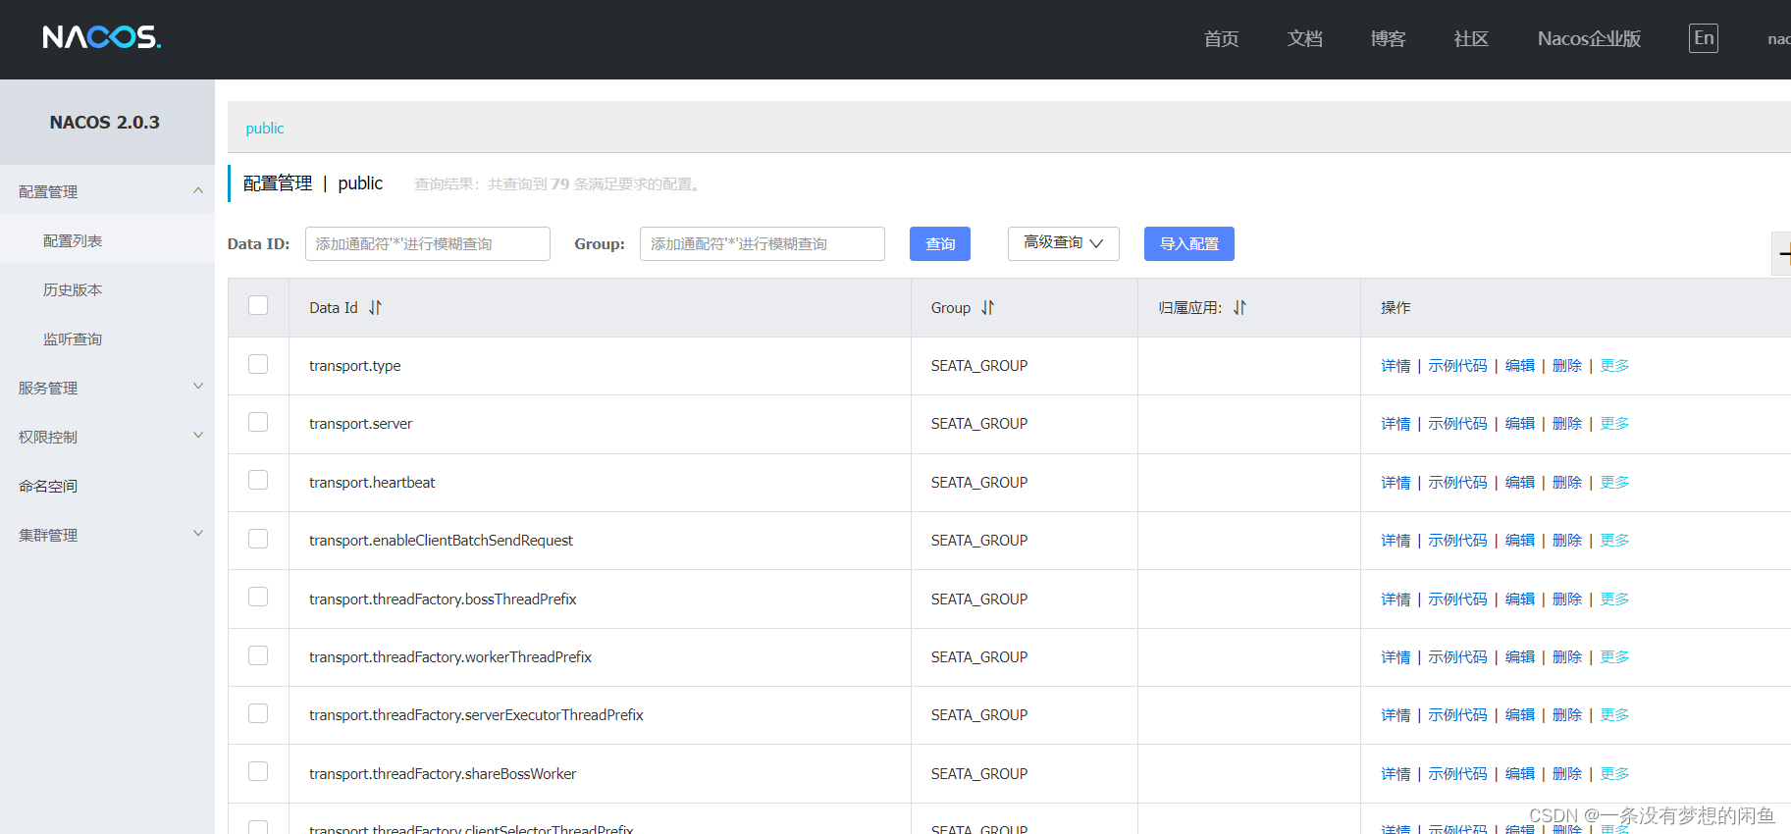Click the 操作 column header
Image resolution: width=1791 pixels, height=834 pixels.
click(x=1396, y=308)
